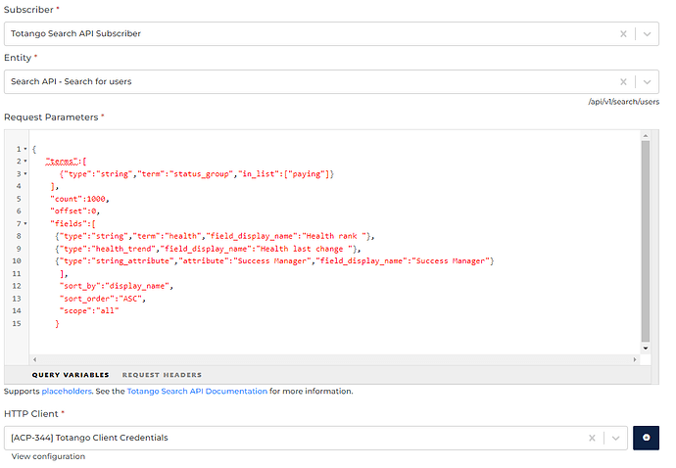Click the vertical scrollbar thumb in editor
Image resolution: width=676 pixels, height=468 pixels.
(646, 241)
